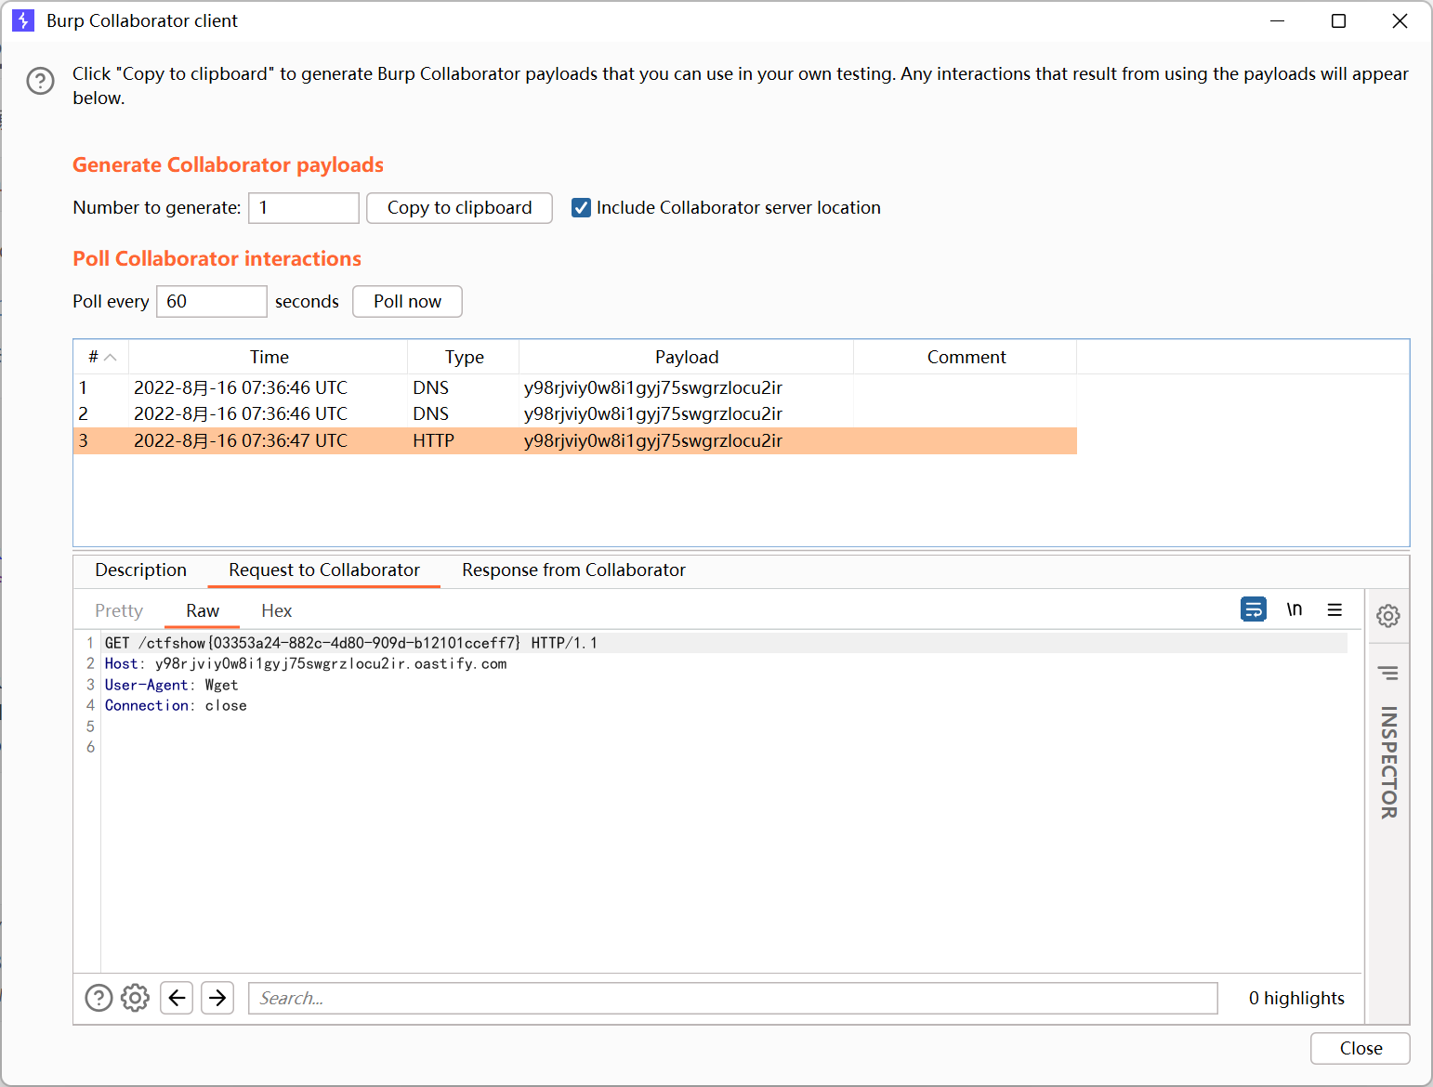Sort interactions by Payload column

point(687,357)
